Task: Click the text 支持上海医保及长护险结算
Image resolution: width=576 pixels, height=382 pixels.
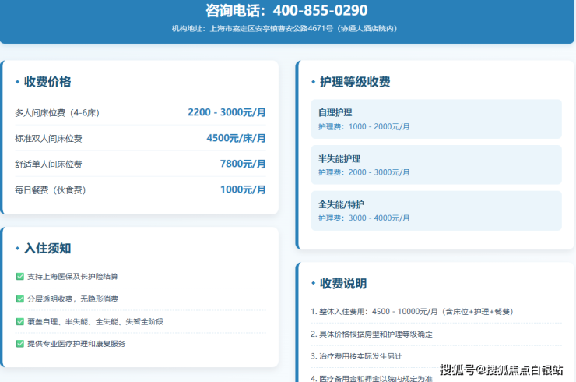Action: point(72,277)
